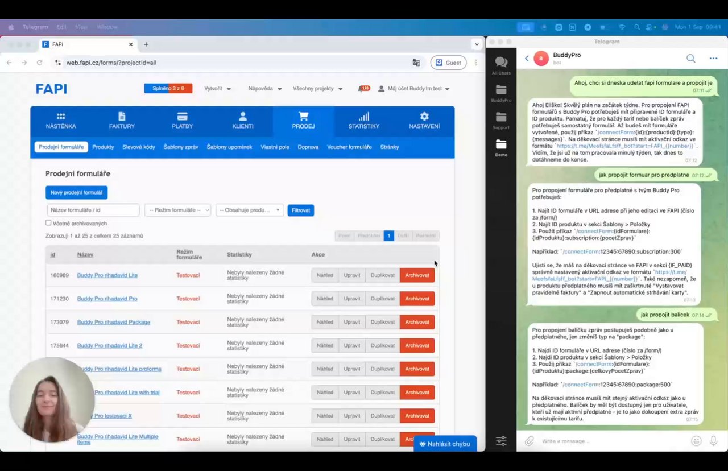Sort table by Název column header

85,254
